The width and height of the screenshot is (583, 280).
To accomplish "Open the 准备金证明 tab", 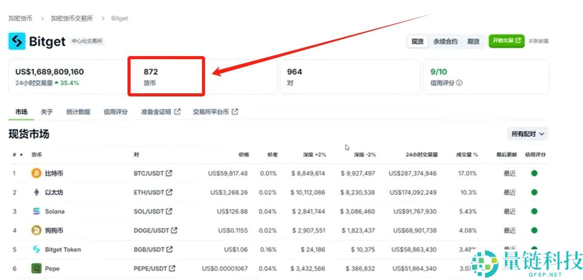I will (161, 112).
